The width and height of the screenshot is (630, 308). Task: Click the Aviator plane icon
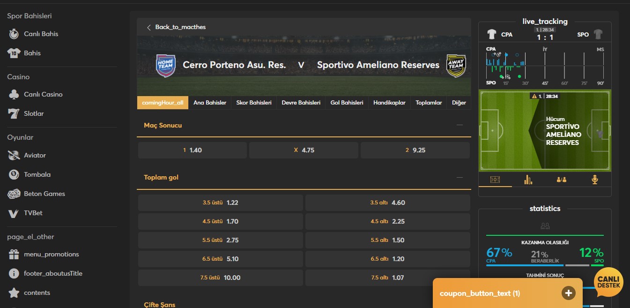tap(14, 155)
